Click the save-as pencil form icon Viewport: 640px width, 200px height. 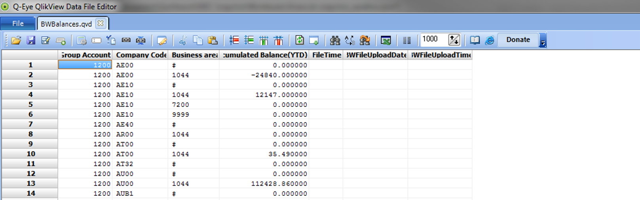(x=46, y=40)
